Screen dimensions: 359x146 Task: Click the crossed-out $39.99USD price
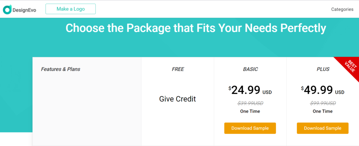250,103
